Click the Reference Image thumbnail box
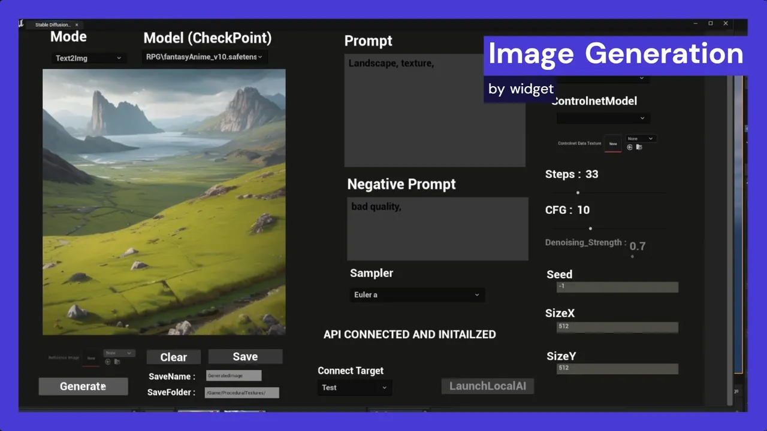Viewport: 767px width, 431px height. (x=92, y=358)
